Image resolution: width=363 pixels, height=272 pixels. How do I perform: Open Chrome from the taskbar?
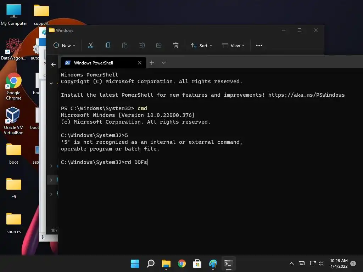[182, 263]
